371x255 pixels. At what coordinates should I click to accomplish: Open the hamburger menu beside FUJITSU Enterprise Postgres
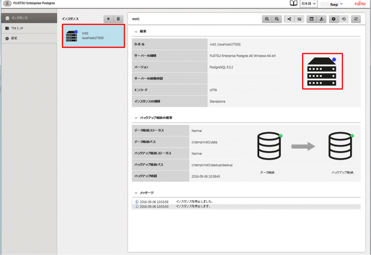[7, 3]
